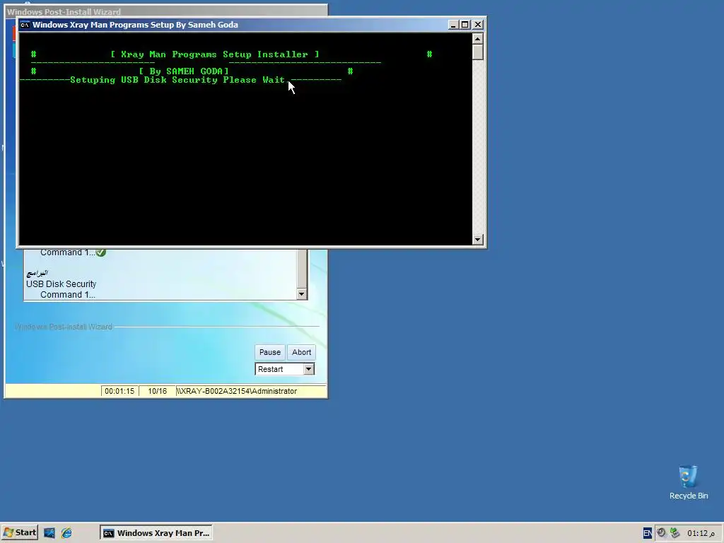This screenshot has width=724, height=543.
Task: Click the elapsed time 00:01:15 in the status bar
Action: 119,391
